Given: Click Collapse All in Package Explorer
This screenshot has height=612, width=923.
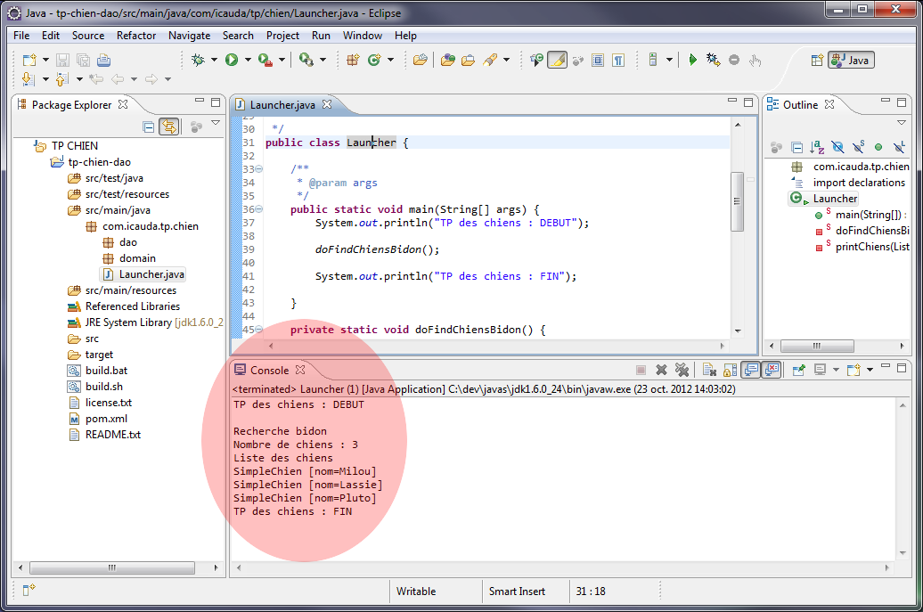Looking at the screenshot, I should 149,127.
